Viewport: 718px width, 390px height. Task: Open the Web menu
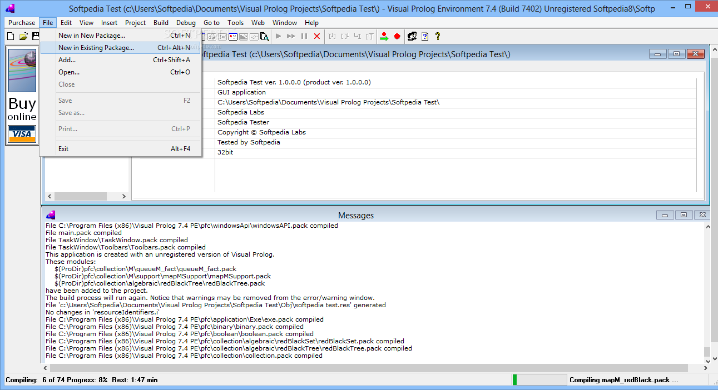(x=258, y=23)
